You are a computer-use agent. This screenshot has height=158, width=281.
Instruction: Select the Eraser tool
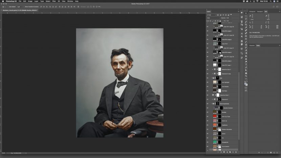pos(246,50)
